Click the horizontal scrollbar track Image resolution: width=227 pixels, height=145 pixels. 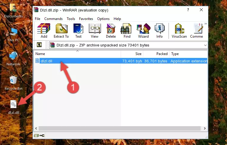[120, 128]
